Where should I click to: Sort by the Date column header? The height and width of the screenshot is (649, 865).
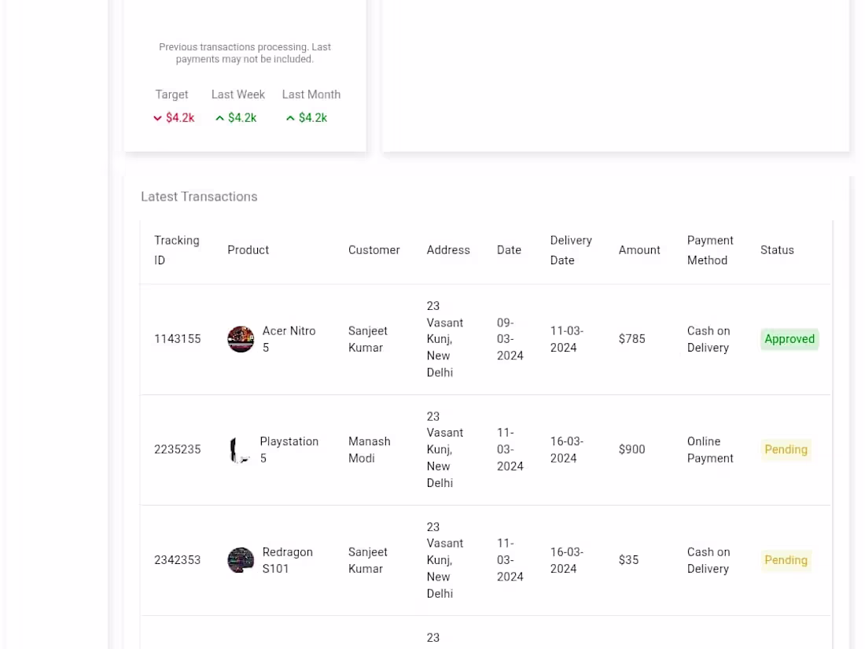509,250
